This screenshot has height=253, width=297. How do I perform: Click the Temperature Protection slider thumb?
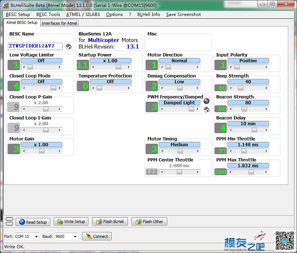coord(100,88)
